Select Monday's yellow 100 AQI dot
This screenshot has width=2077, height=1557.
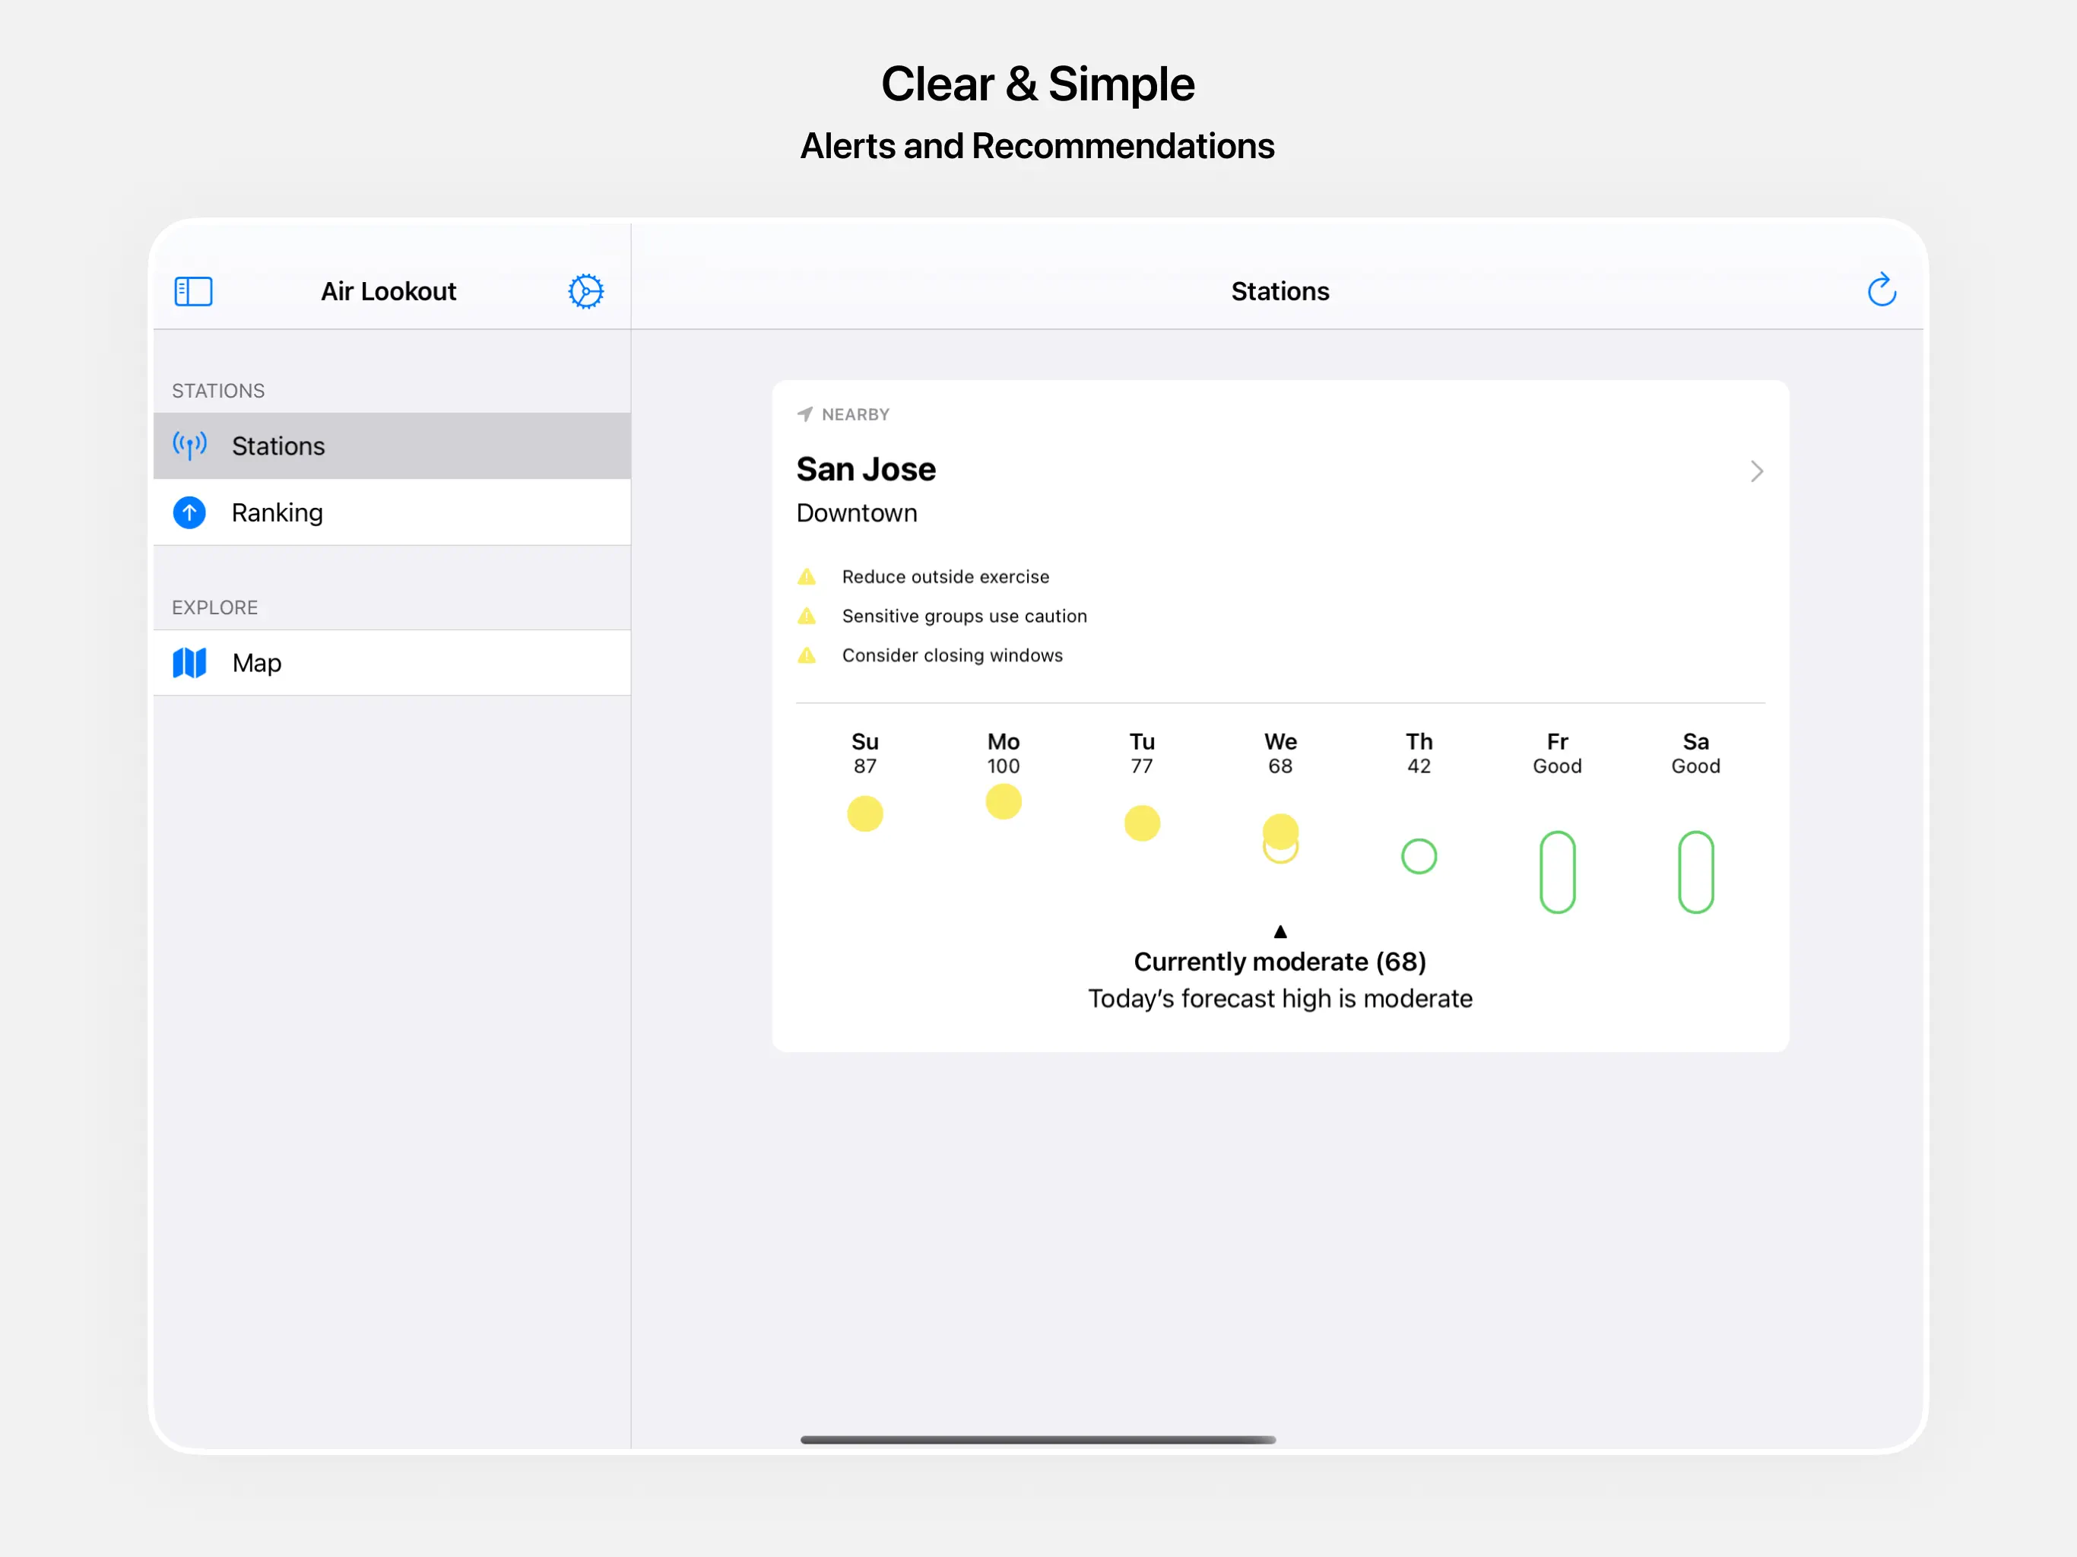[x=1003, y=802]
